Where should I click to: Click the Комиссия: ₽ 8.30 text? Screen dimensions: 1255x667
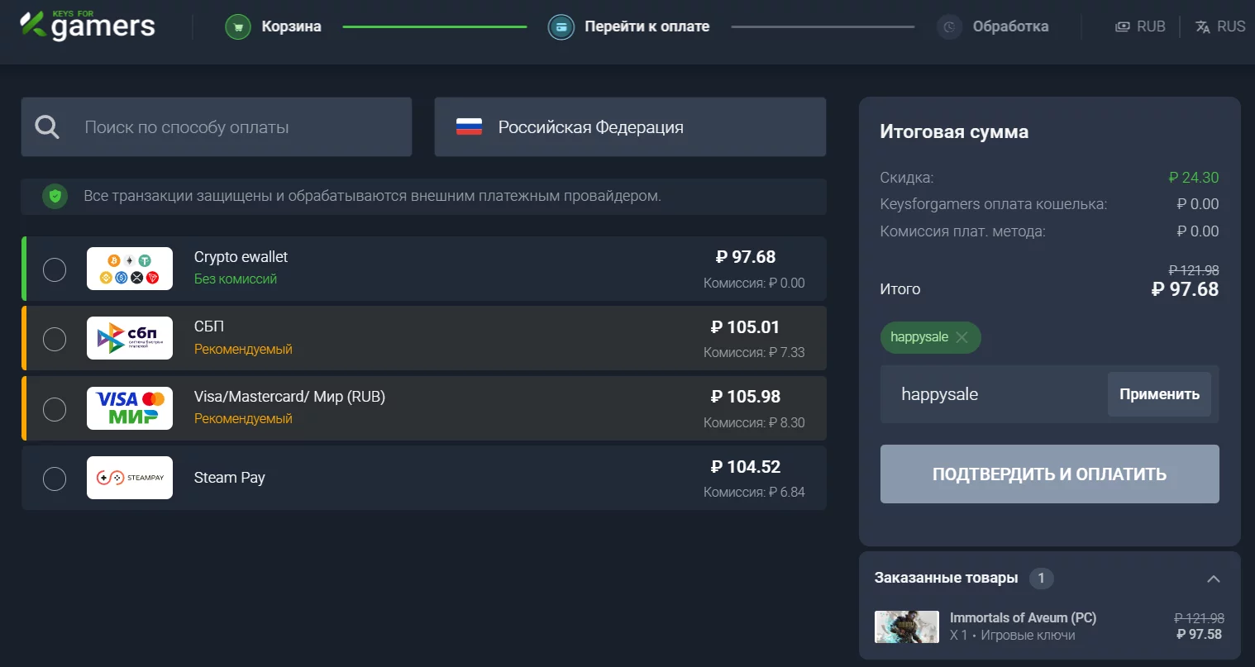coord(754,422)
